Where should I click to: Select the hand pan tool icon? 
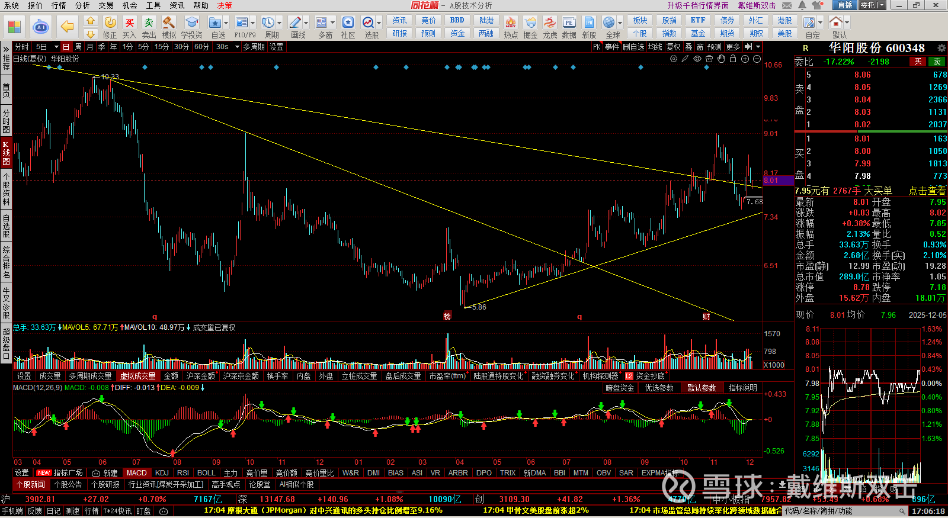[721, 59]
